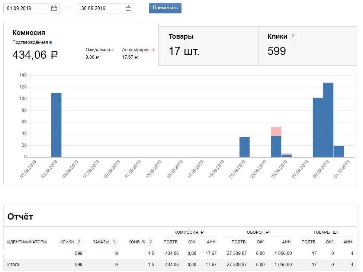The height and width of the screenshot is (272, 363).
Task: Click the 0,00 ₽ expected amount
Action: (92, 57)
